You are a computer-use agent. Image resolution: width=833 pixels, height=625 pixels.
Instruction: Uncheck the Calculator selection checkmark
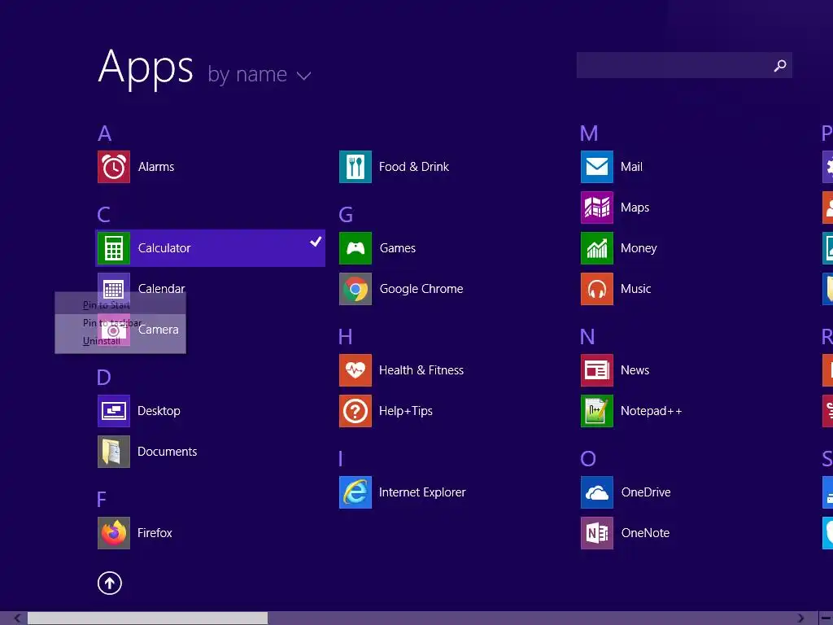click(316, 242)
